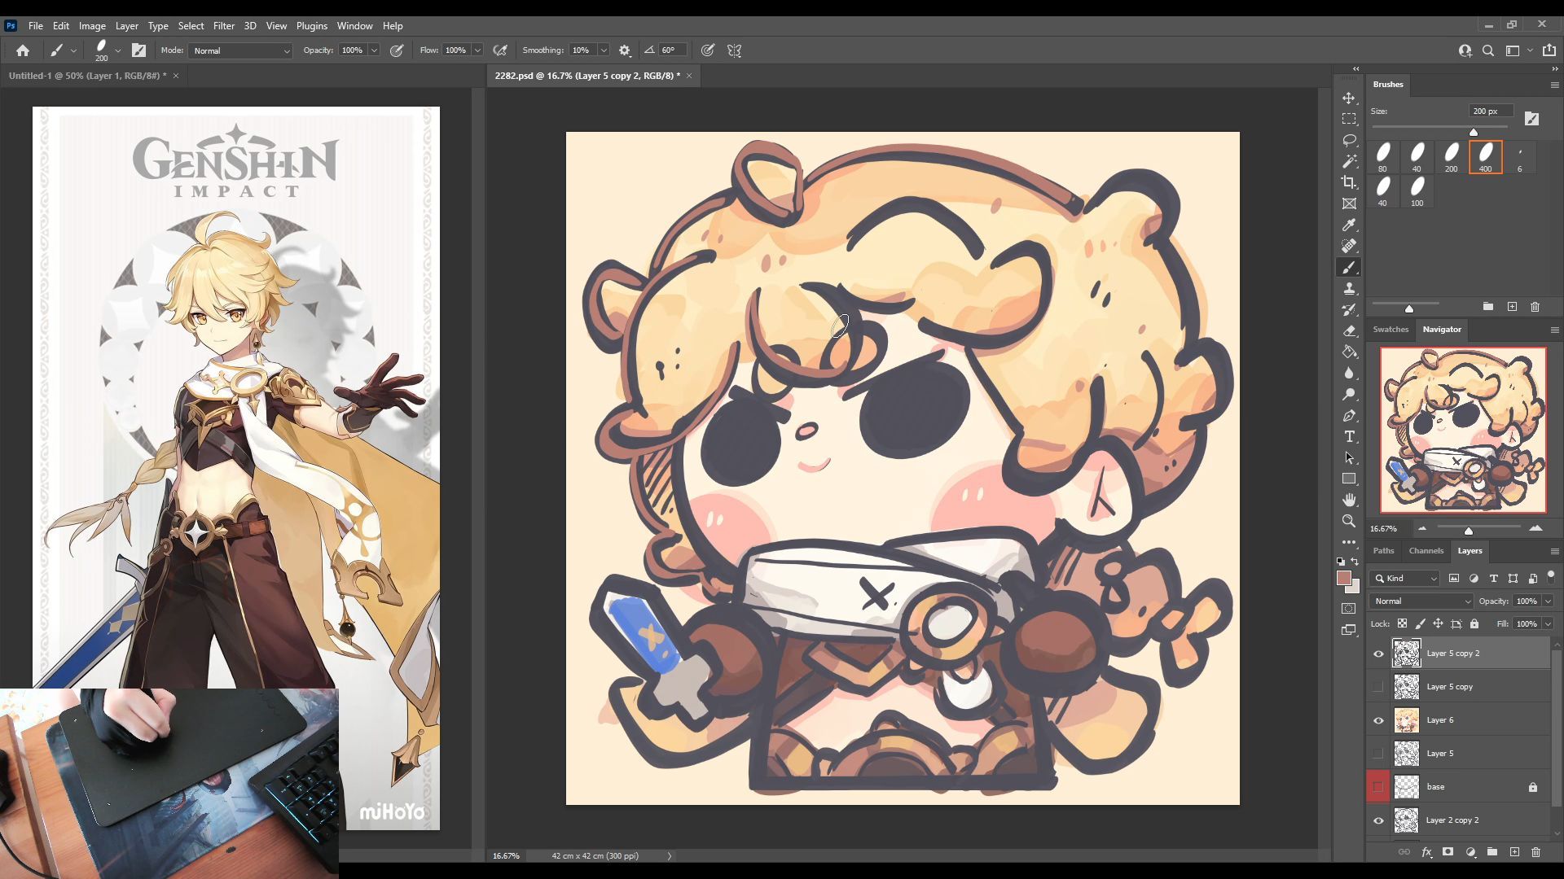This screenshot has height=879, width=1564.
Task: Expand the brush Opacity slider dropdown
Action: pyautogui.click(x=374, y=50)
